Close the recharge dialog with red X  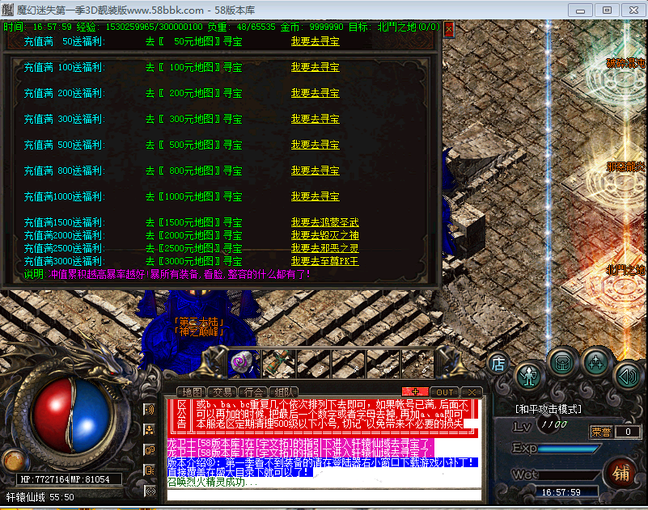click(x=449, y=29)
